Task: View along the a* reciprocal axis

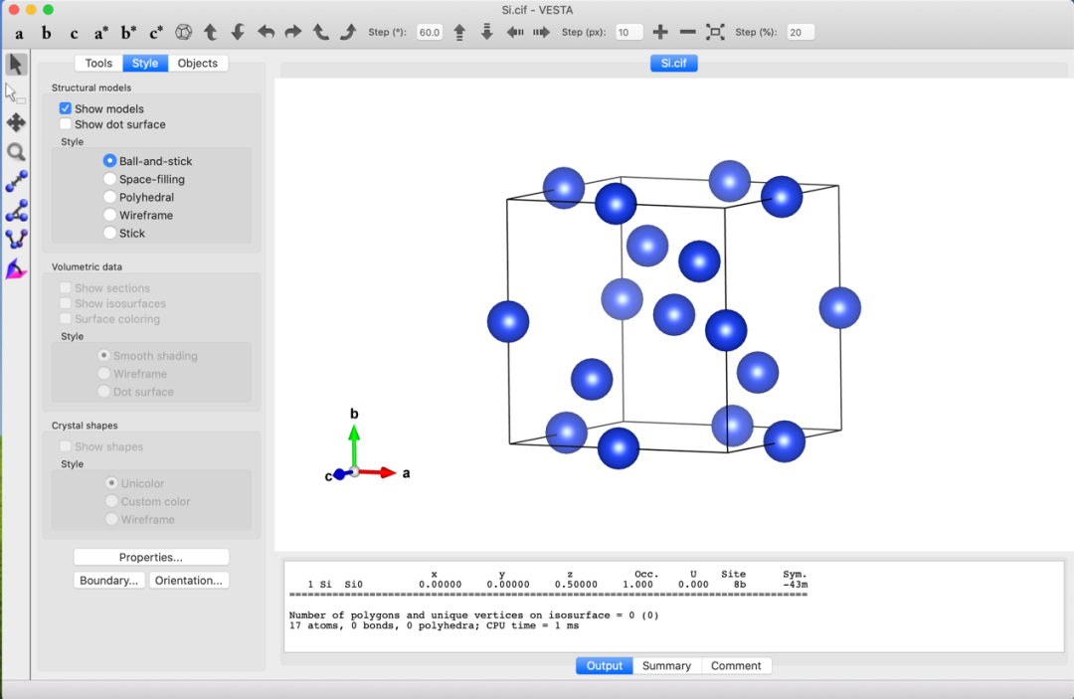Action: [x=101, y=33]
